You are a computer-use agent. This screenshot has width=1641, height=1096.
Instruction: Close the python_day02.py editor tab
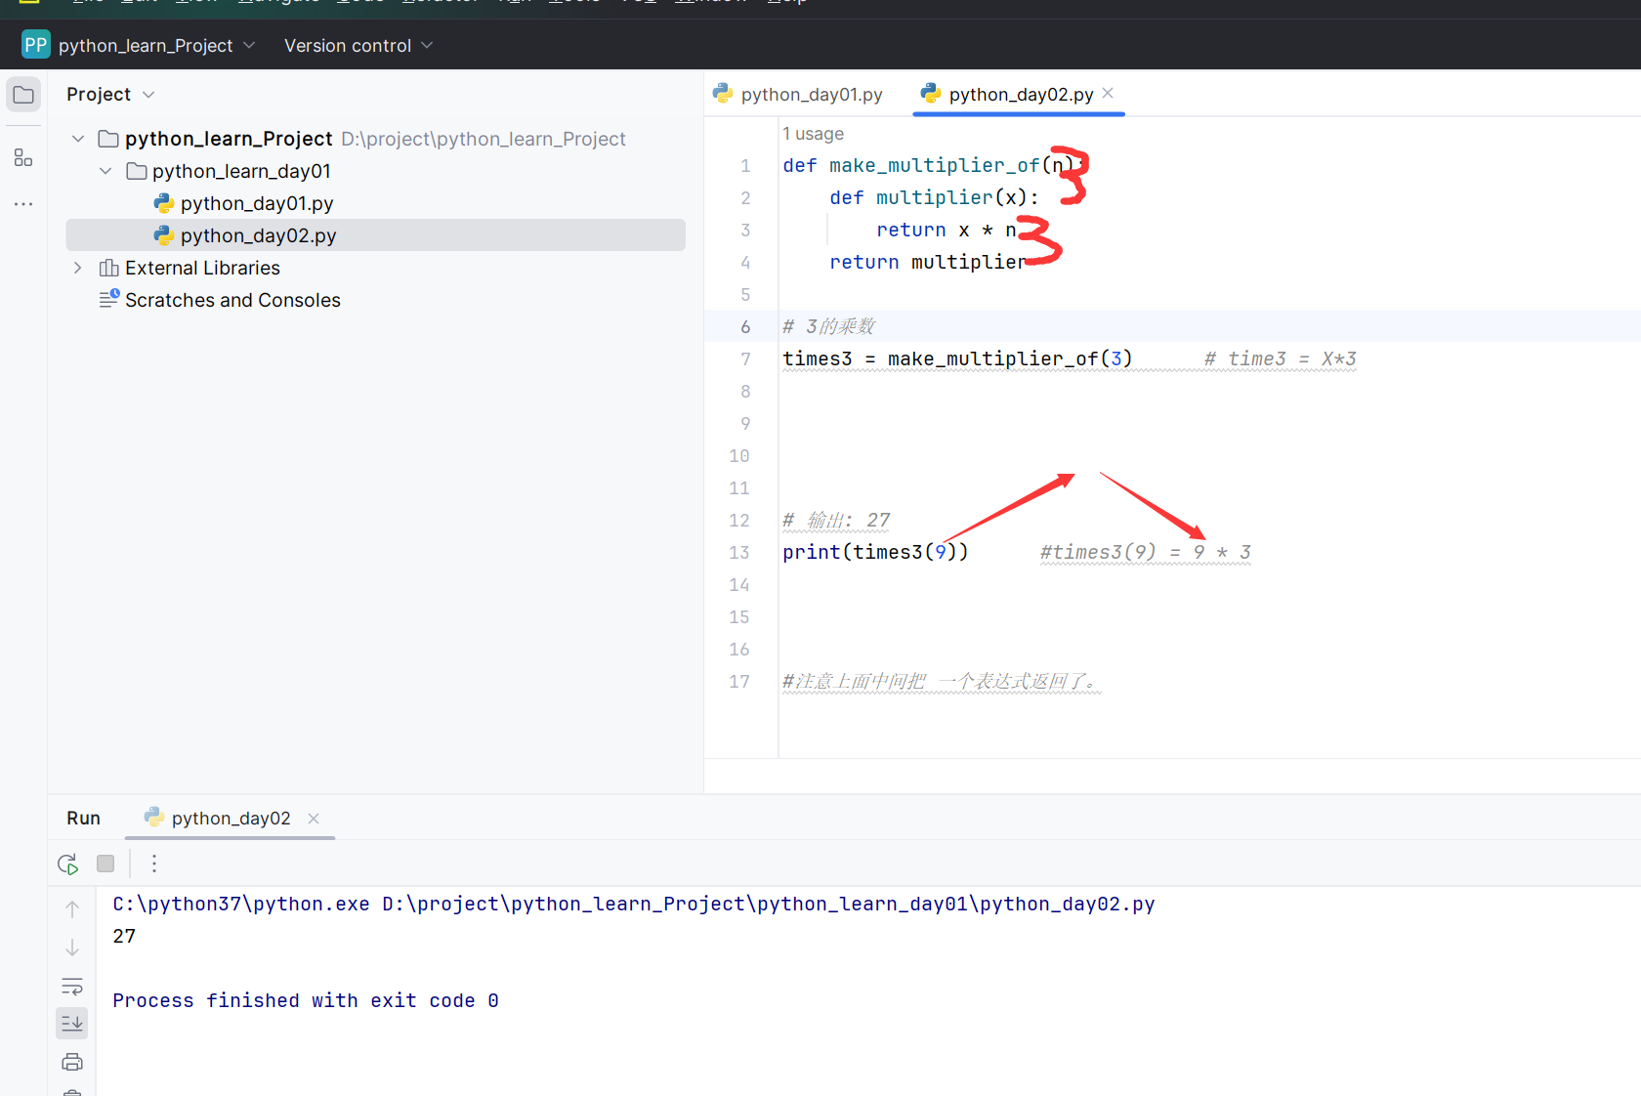(x=1108, y=94)
